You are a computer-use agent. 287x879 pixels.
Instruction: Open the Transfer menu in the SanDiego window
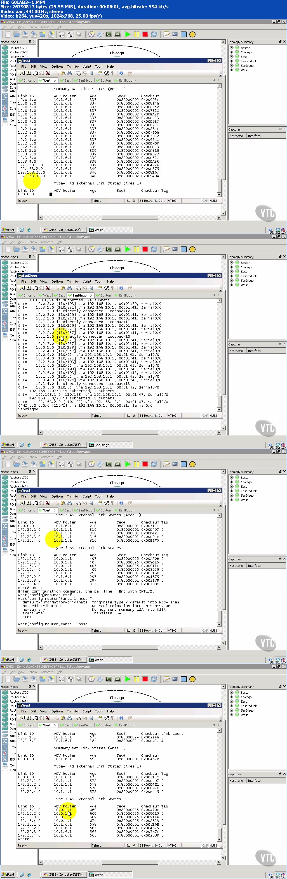(73, 281)
